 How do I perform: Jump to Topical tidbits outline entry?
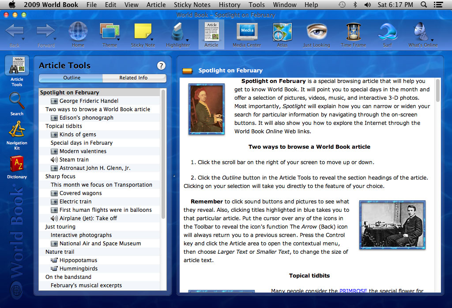pyautogui.click(x=64, y=126)
